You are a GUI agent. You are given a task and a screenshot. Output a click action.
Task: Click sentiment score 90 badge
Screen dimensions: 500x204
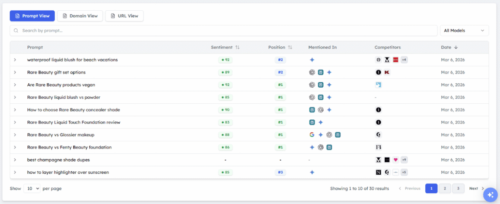point(226,110)
